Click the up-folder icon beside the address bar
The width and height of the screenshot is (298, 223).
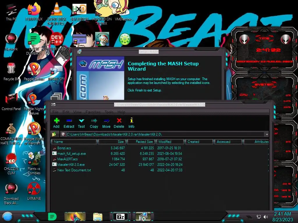click(54, 134)
